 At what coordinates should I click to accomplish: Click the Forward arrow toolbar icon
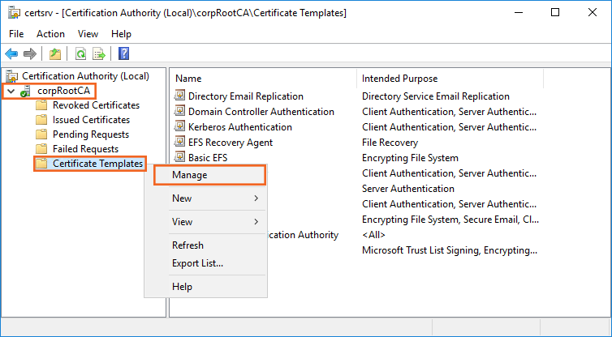point(30,54)
